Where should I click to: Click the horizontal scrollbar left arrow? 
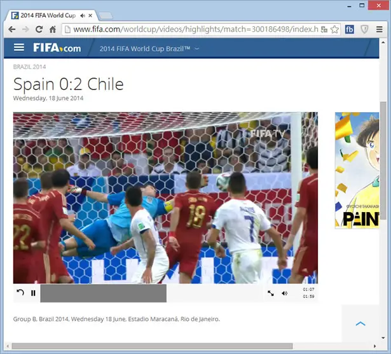pyautogui.click(x=8, y=346)
